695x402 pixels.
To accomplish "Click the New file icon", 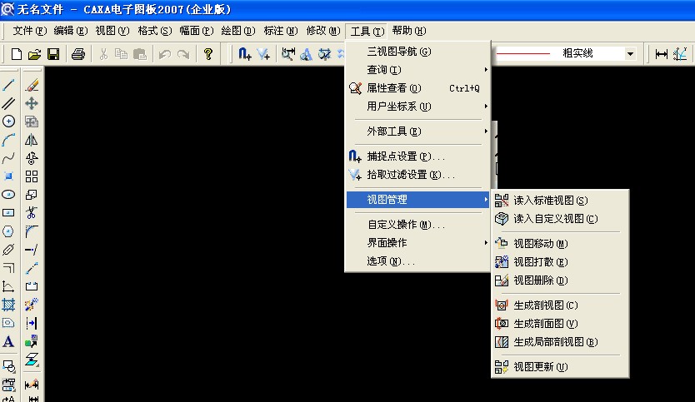I will pos(17,54).
